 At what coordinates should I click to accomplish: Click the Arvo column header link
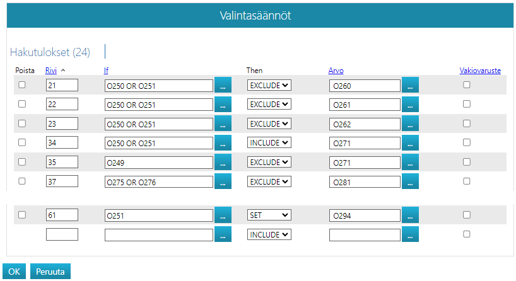pos(336,71)
